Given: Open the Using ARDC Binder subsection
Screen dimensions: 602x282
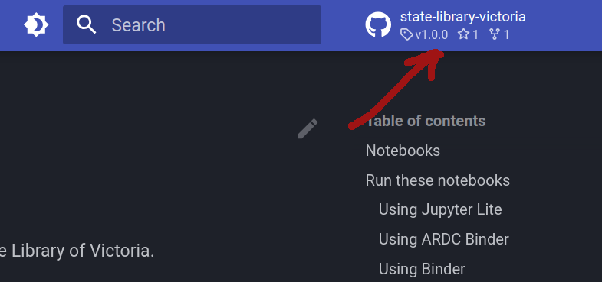Looking at the screenshot, I should [443, 239].
